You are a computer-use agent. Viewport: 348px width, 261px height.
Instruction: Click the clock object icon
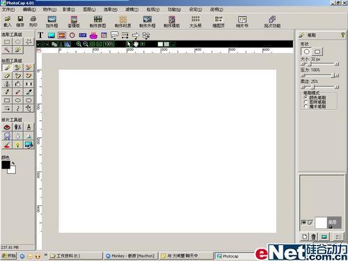click(x=72, y=35)
